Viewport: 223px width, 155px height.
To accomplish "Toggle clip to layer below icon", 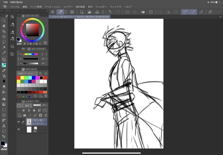I will [24, 110].
